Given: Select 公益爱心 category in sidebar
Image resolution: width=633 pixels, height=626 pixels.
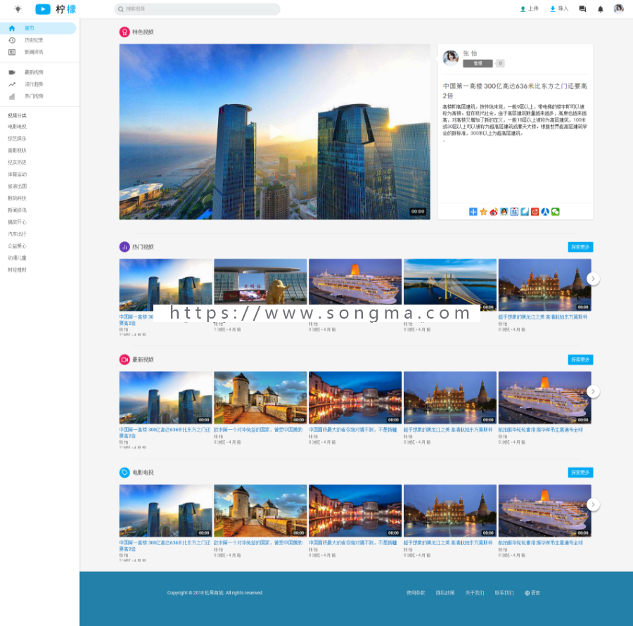Looking at the screenshot, I should (x=17, y=245).
